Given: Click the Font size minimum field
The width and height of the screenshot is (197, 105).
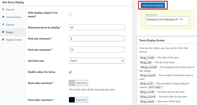Looking at the screenshot, I should [97, 39].
